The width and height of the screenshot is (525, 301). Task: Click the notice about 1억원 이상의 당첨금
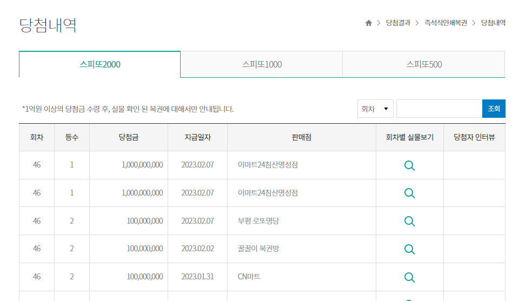(x=128, y=109)
